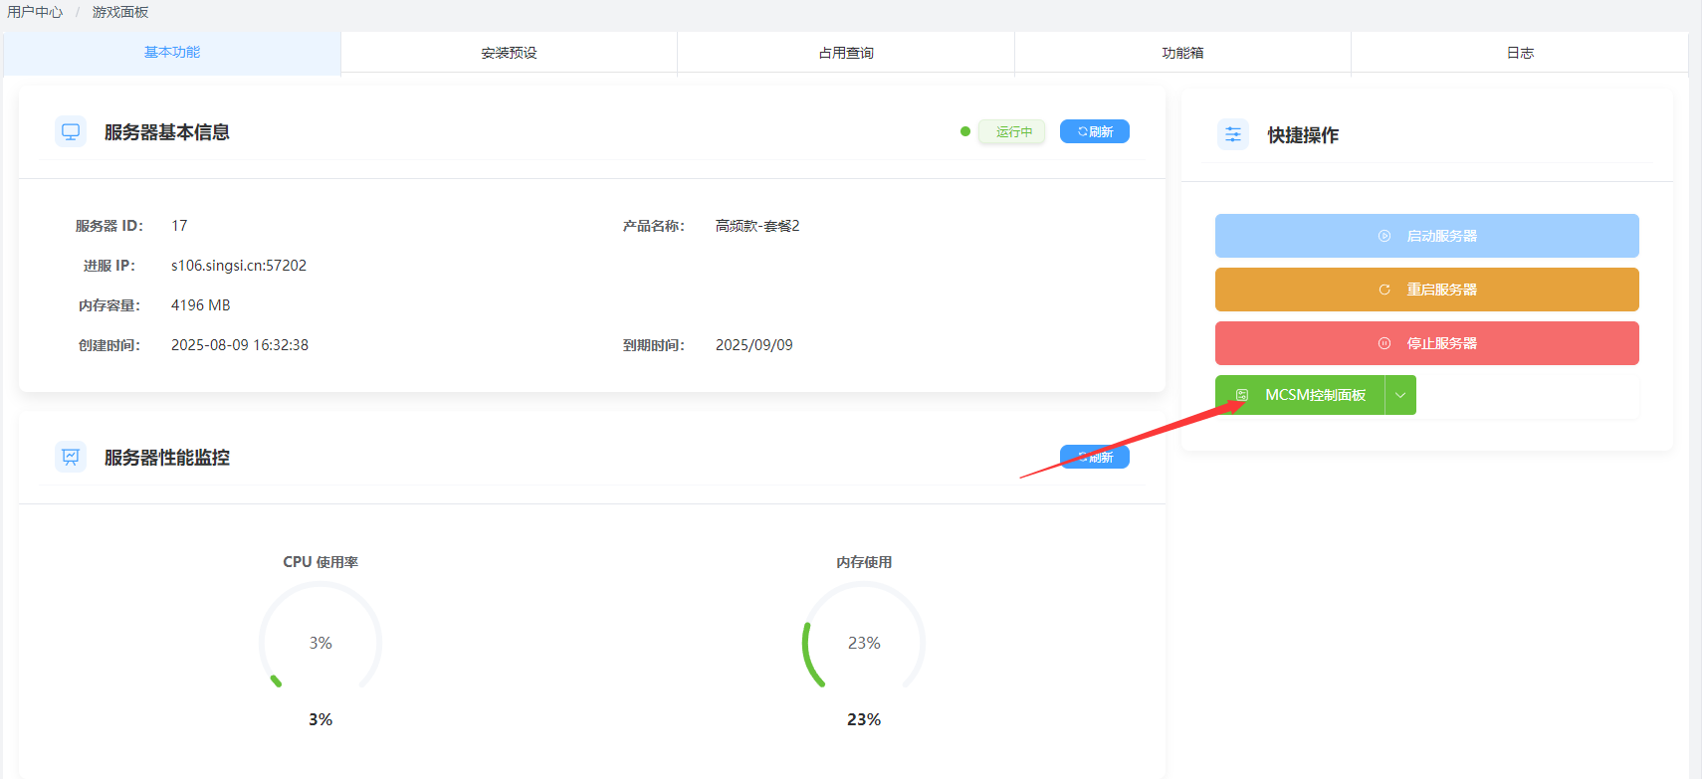Click the green running status dot

pos(965,131)
